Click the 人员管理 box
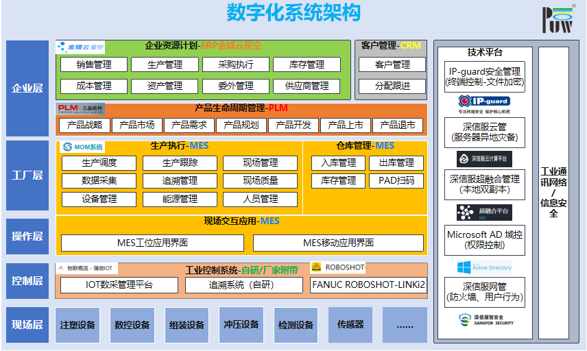This screenshot has height=351, width=587. coord(260,199)
